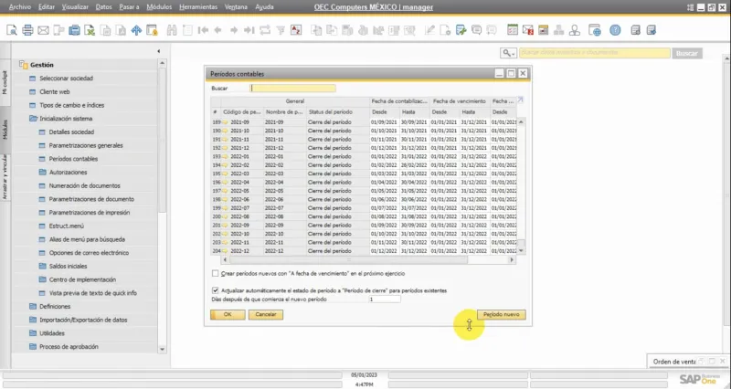731x389 pixels.
Task: Open the Herramientas menu
Action: pos(198,7)
